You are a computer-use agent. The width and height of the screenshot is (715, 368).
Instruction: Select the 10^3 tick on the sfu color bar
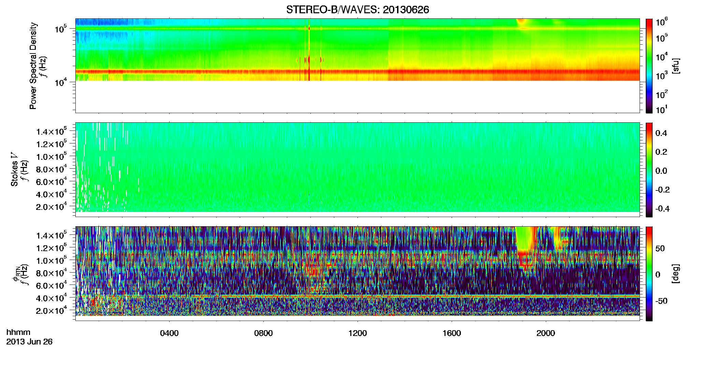(661, 75)
